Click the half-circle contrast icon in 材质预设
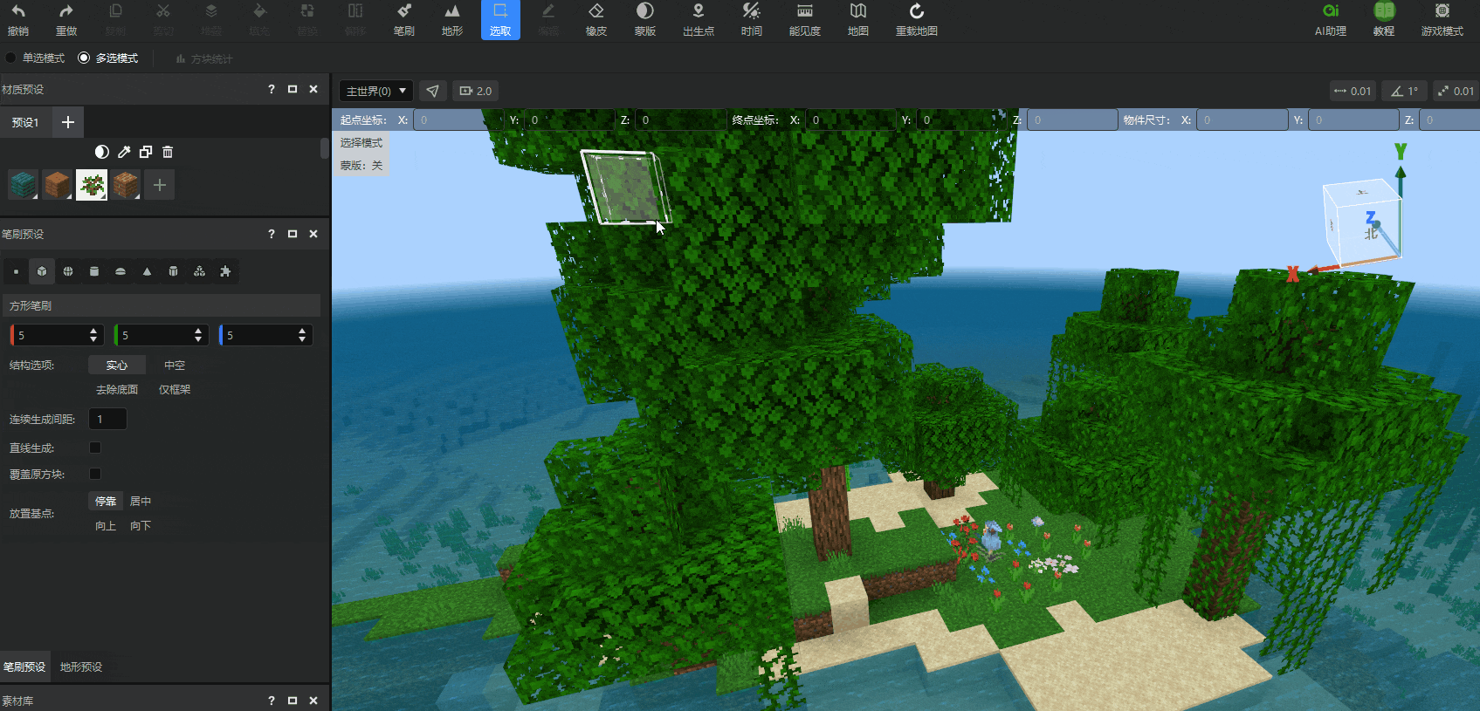The image size is (1480, 711). coord(102,152)
